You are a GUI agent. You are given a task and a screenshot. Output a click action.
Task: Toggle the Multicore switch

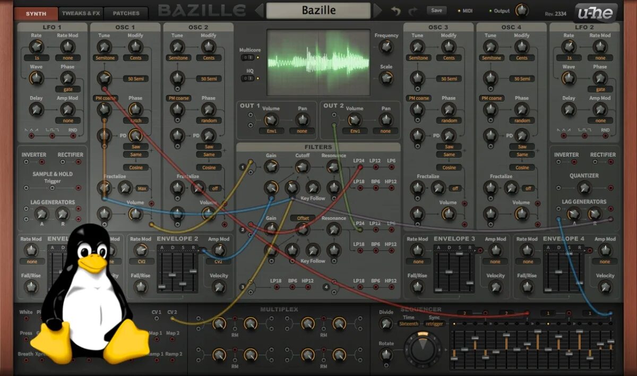(x=247, y=57)
